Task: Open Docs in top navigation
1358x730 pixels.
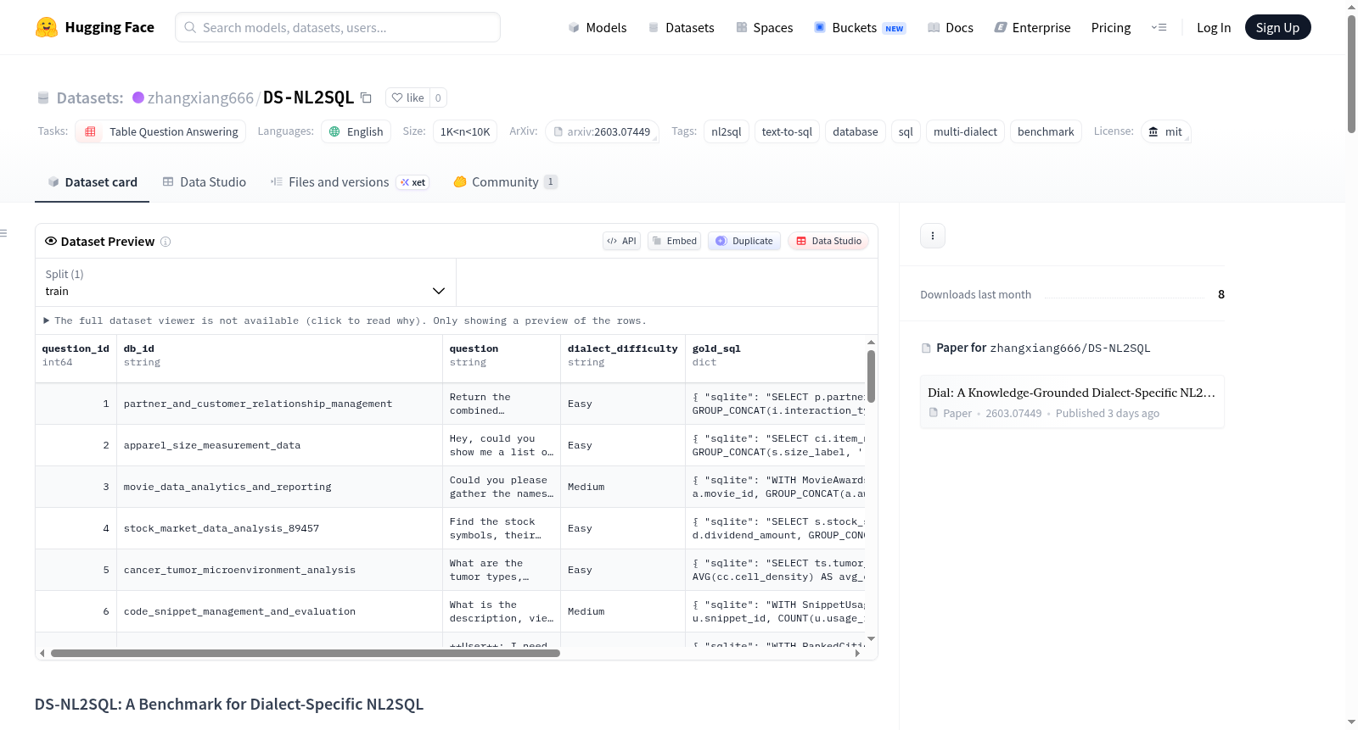Action: (x=951, y=27)
